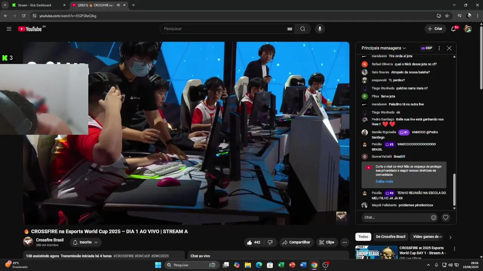The image size is (483, 271).
Task: Click the search magnifier button
Action: 303,29
